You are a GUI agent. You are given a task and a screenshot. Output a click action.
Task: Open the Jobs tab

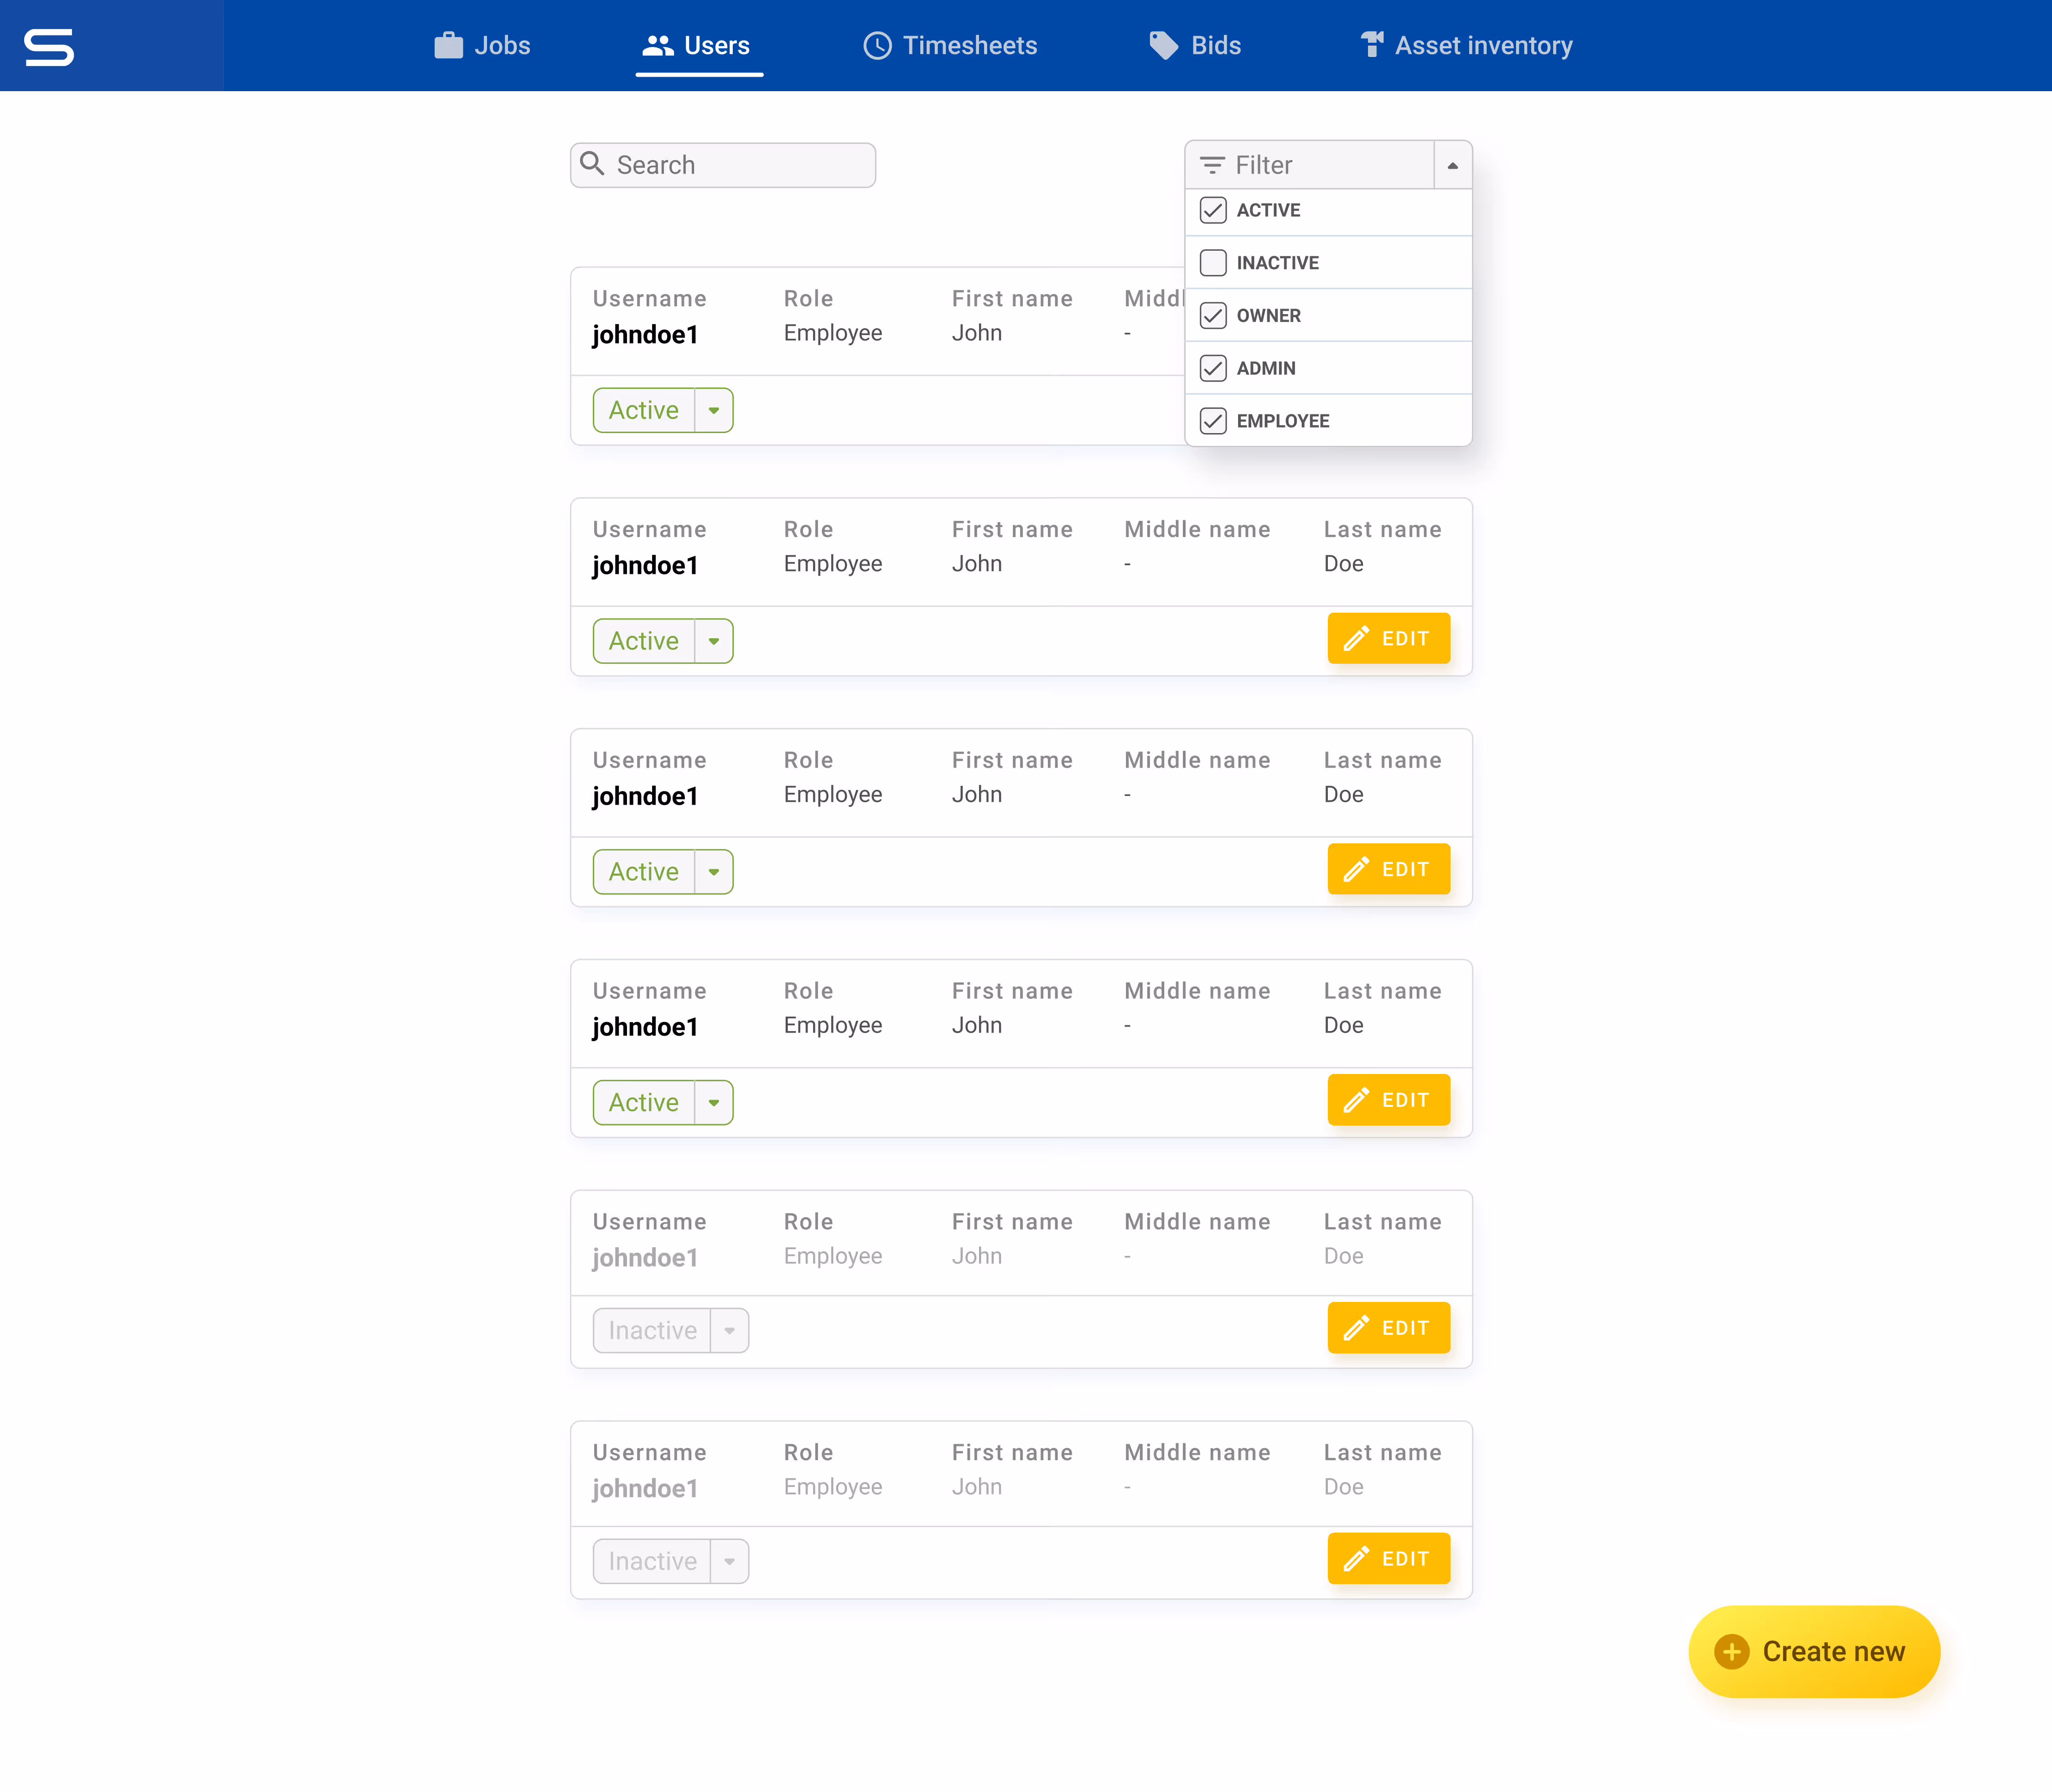point(482,46)
